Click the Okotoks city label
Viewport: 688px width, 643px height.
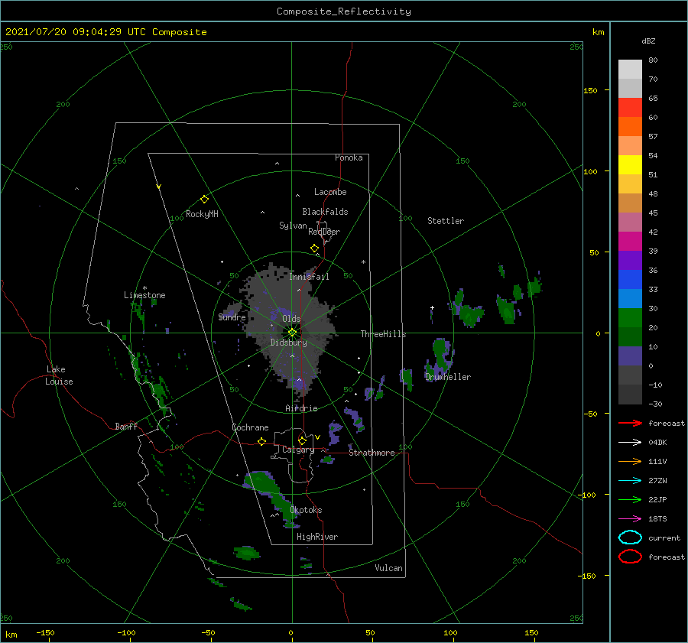[x=306, y=510]
